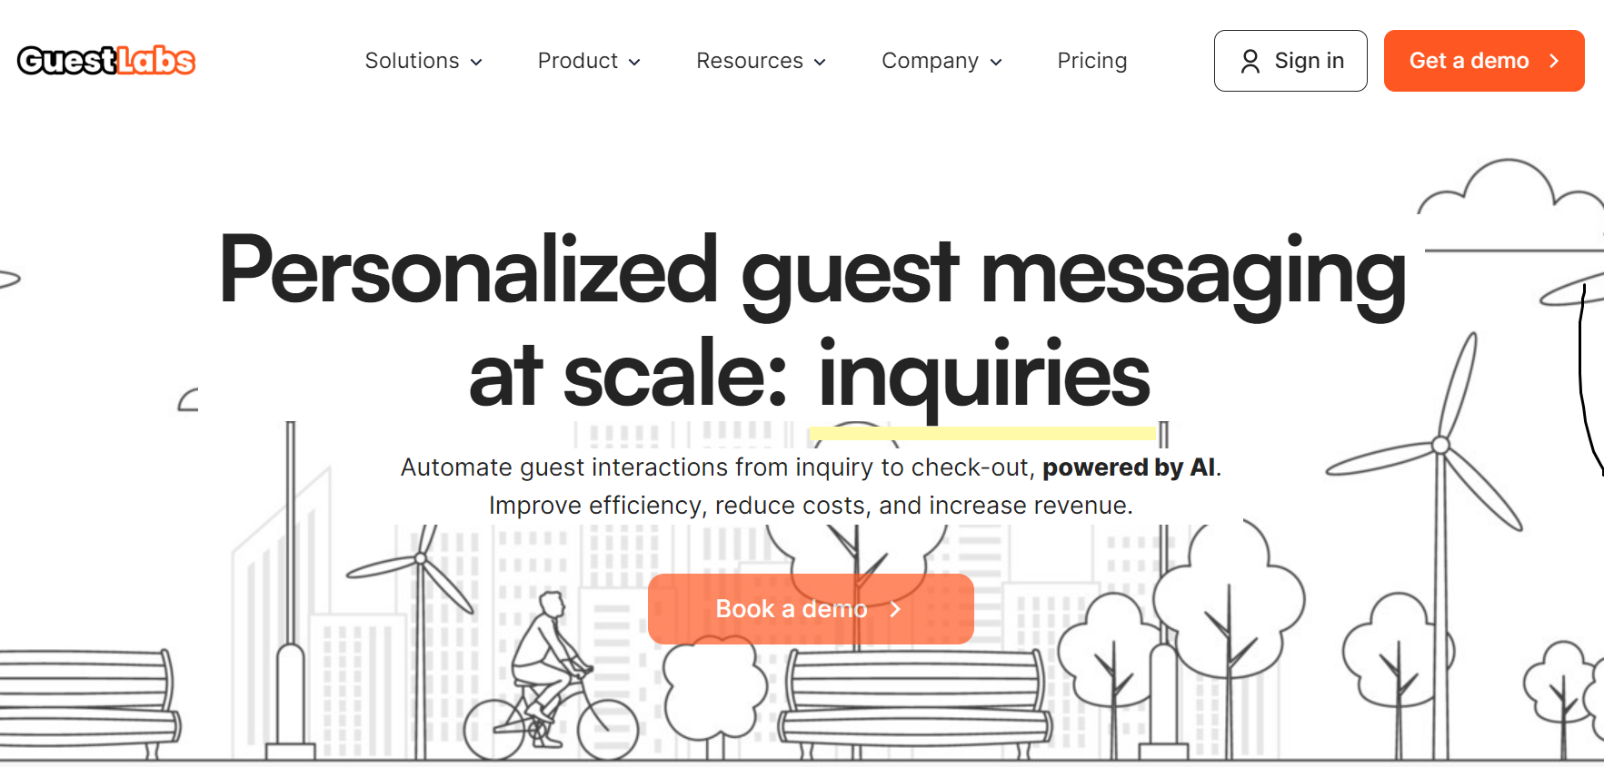Click the GuestLabs logo
Screen dimensions: 1604x767
(x=106, y=61)
